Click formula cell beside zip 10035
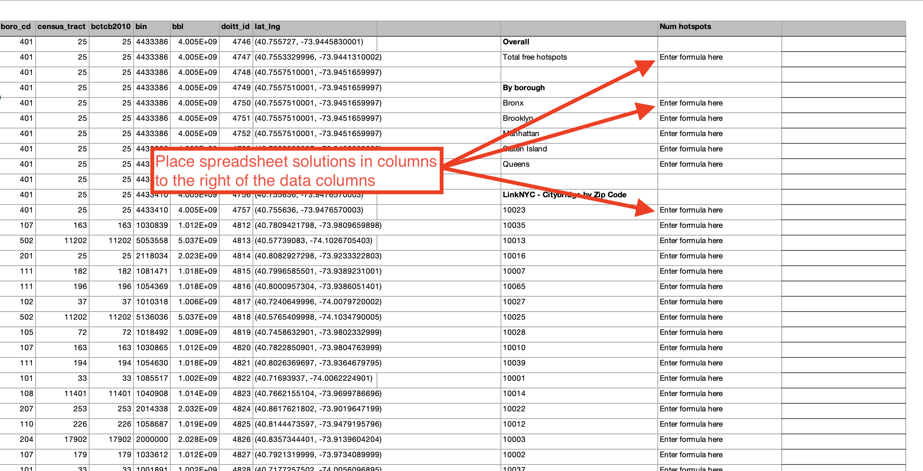This screenshot has height=471, width=923. [720, 227]
